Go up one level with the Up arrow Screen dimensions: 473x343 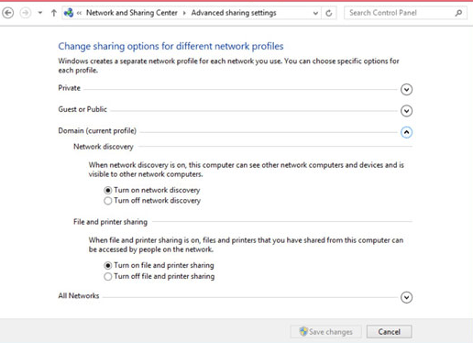click(54, 13)
